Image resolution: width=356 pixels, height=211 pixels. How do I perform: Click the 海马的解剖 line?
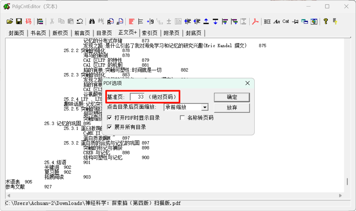107,55
